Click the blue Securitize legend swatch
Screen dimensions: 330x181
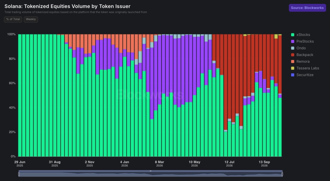point(293,75)
